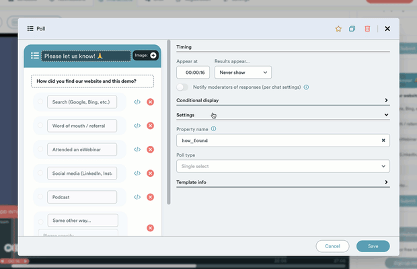Toggle Notify moderators of responses switch
The height and width of the screenshot is (269, 417).
pos(182,87)
